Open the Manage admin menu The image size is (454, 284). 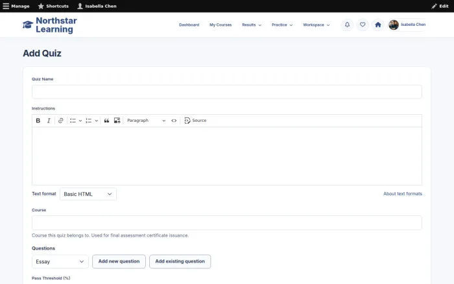[16, 6]
